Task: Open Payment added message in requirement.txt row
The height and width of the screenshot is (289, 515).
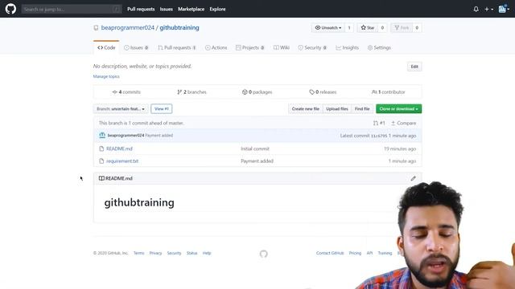Action: coord(257,161)
